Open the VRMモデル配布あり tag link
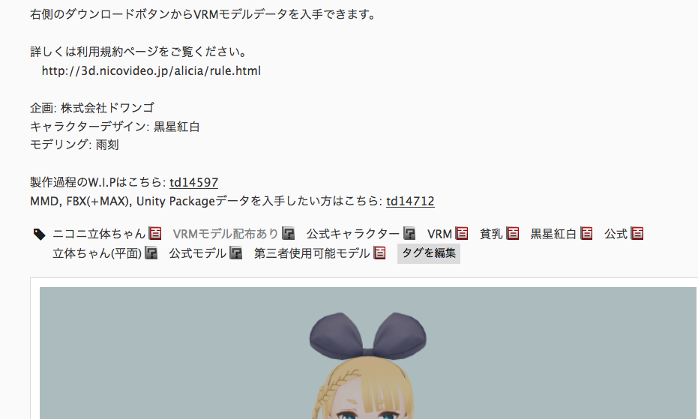The height and width of the screenshot is (419, 698). pyautogui.click(x=226, y=234)
